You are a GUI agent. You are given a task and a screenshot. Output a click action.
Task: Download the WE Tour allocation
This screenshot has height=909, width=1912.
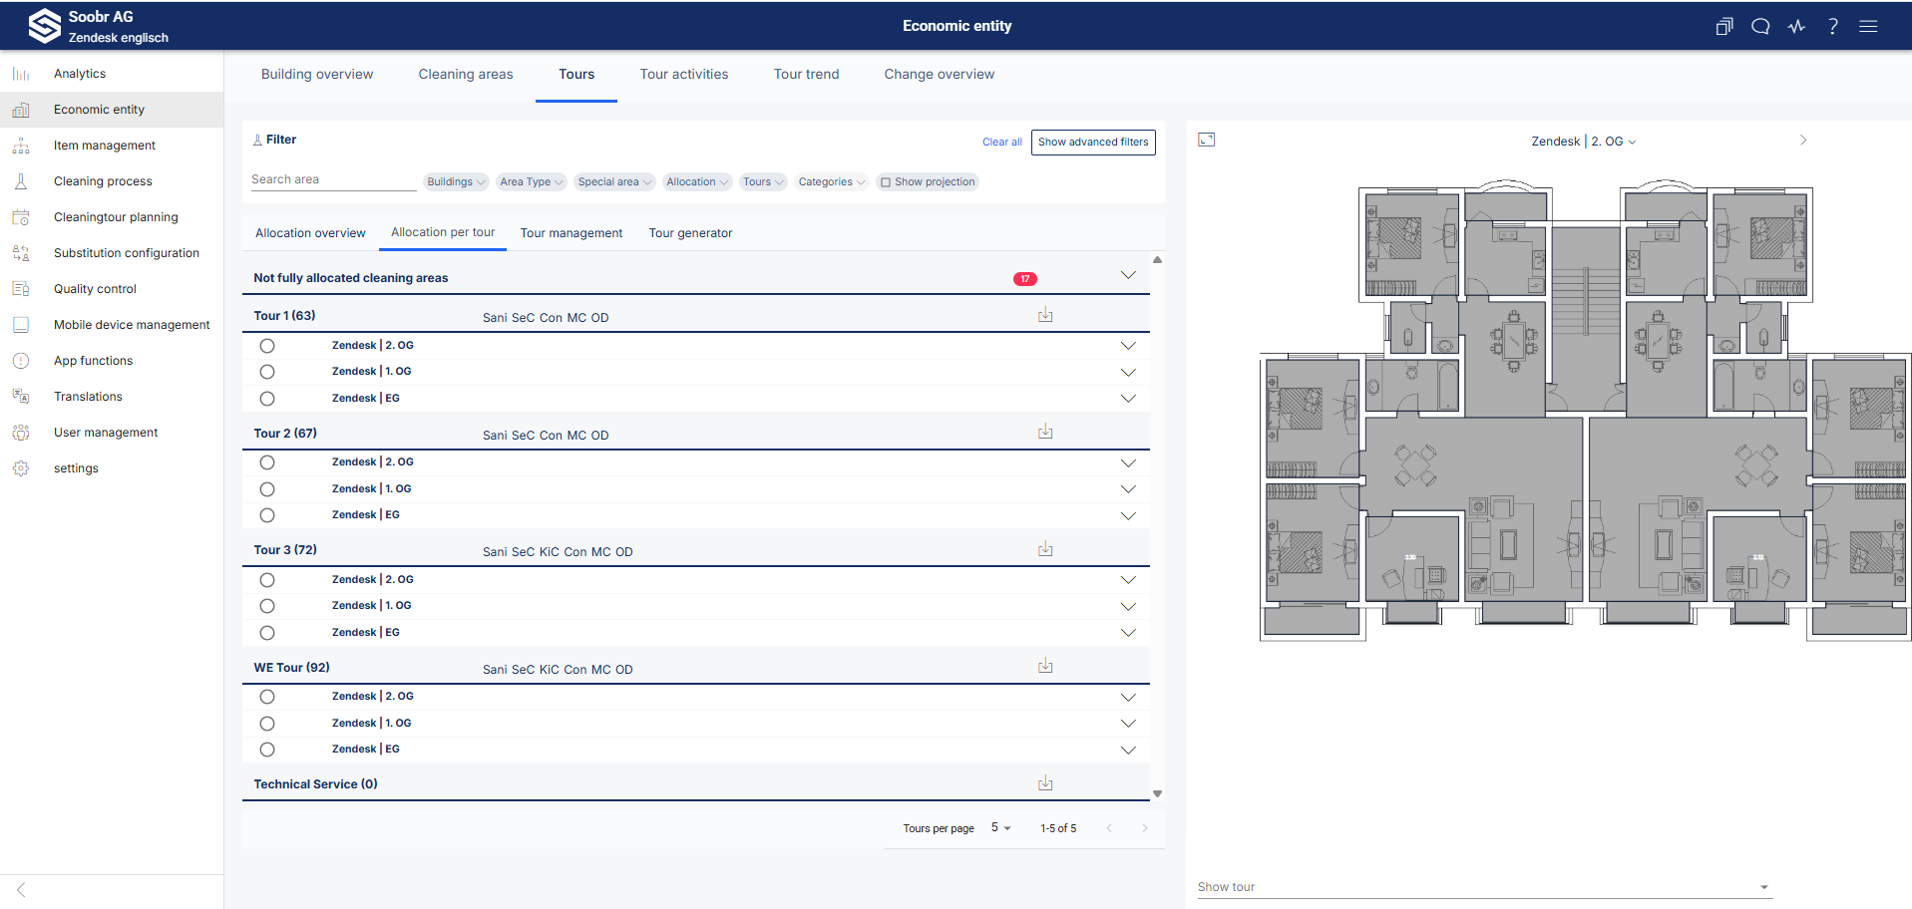(x=1045, y=666)
